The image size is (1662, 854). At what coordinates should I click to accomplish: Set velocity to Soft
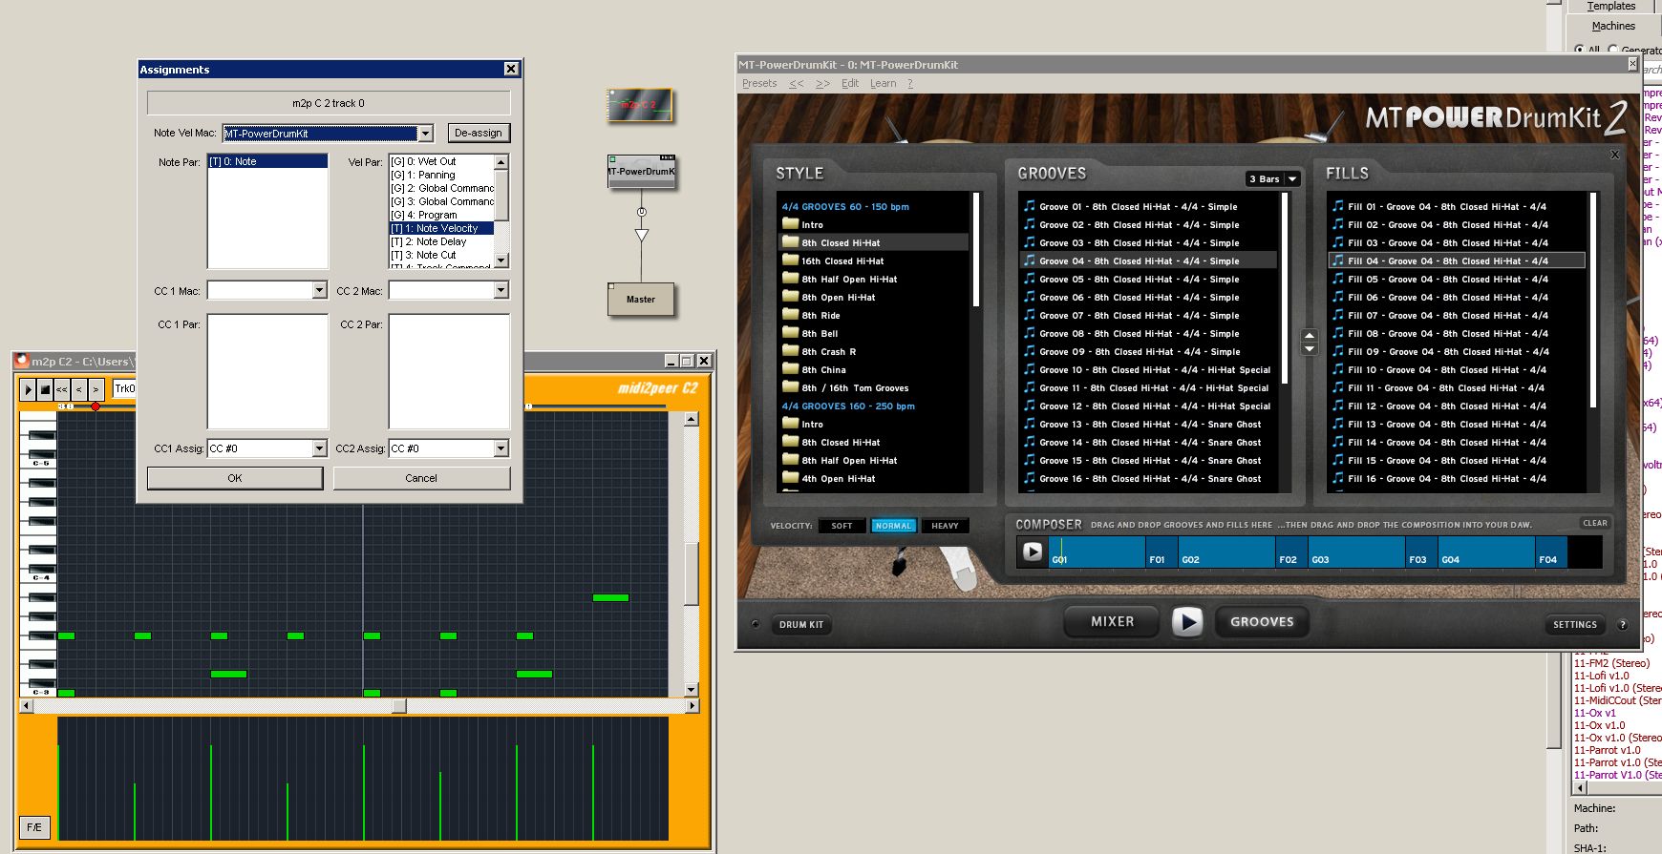pos(842,526)
